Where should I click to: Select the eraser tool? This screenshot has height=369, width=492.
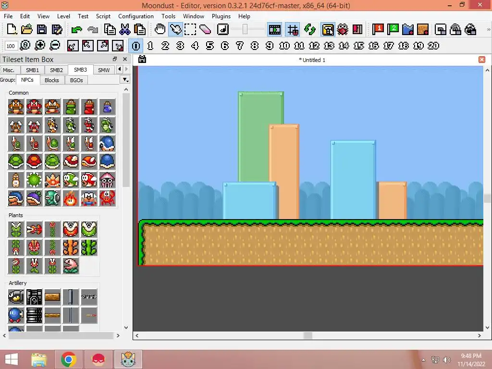point(205,29)
